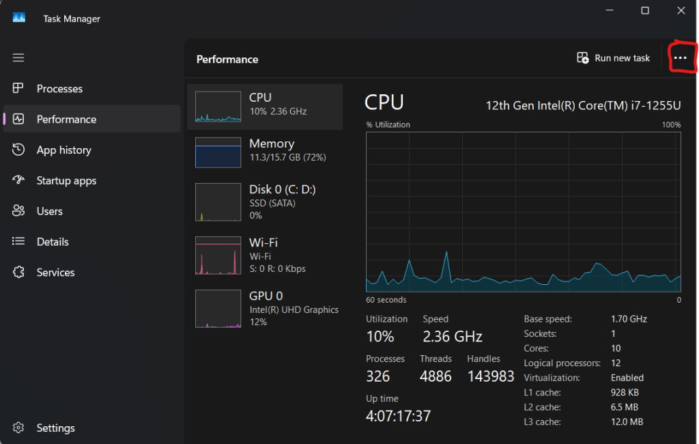Viewport: 699px width, 444px height.
Task: Click the Performance sidebar icon
Action: click(18, 119)
